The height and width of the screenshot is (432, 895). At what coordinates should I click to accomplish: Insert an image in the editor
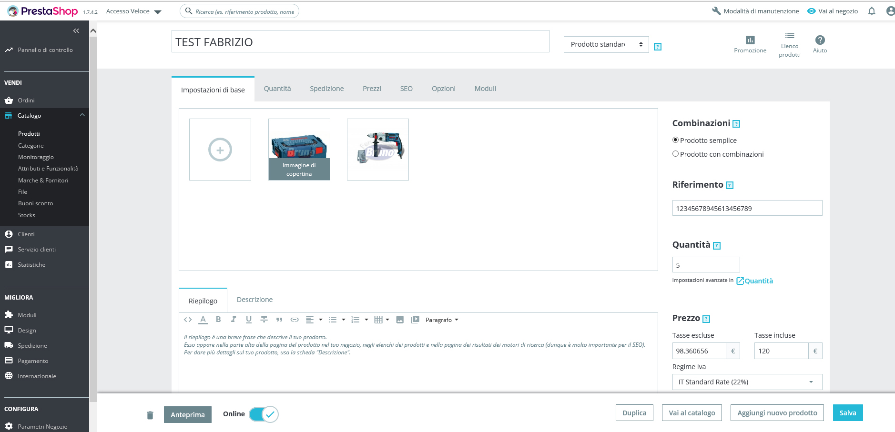(400, 320)
